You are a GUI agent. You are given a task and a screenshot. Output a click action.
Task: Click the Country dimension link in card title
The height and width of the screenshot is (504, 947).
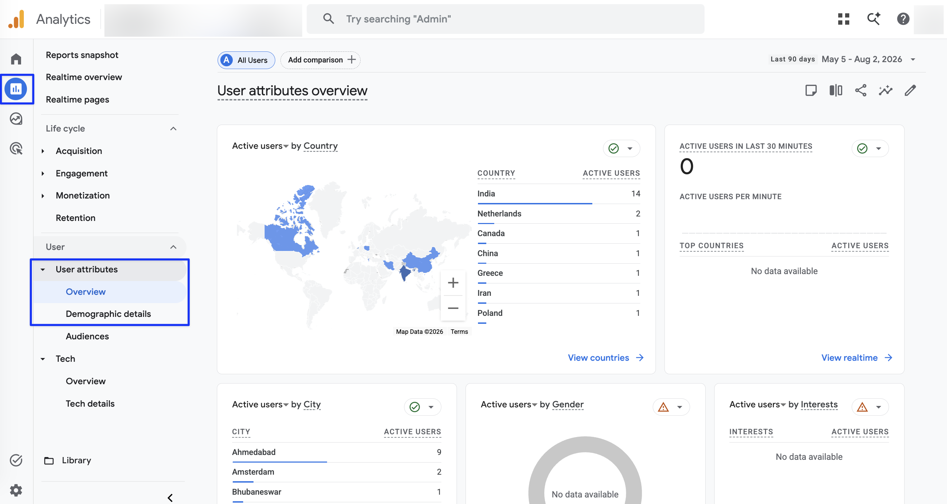(x=320, y=146)
